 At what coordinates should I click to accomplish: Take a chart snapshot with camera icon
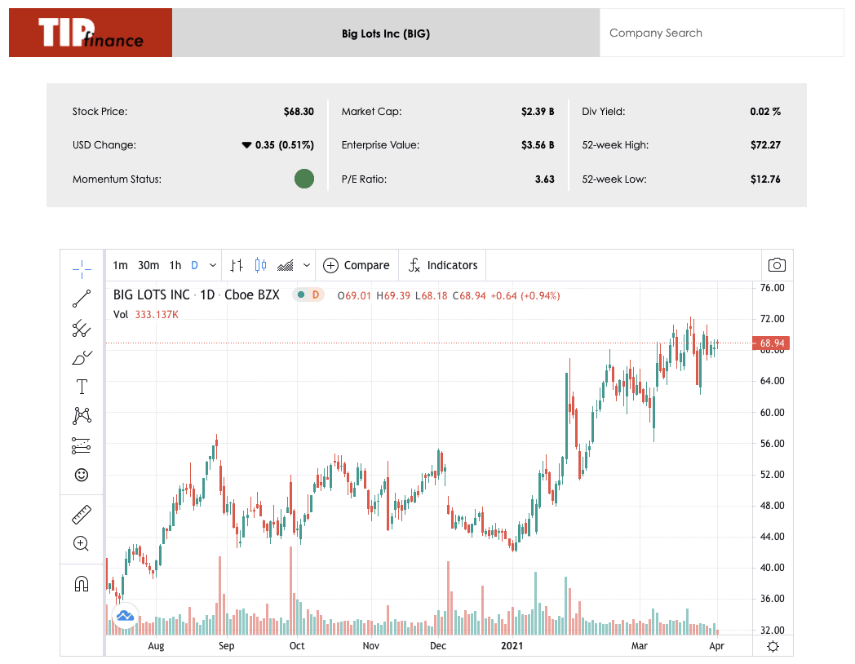pyautogui.click(x=777, y=265)
